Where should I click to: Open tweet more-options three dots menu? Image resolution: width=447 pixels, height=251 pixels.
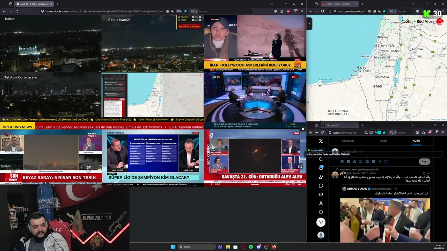(429, 173)
